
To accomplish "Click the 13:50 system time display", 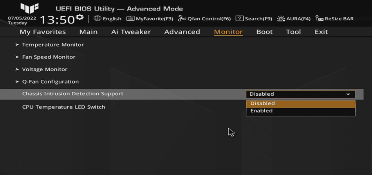I will pyautogui.click(x=57, y=20).
